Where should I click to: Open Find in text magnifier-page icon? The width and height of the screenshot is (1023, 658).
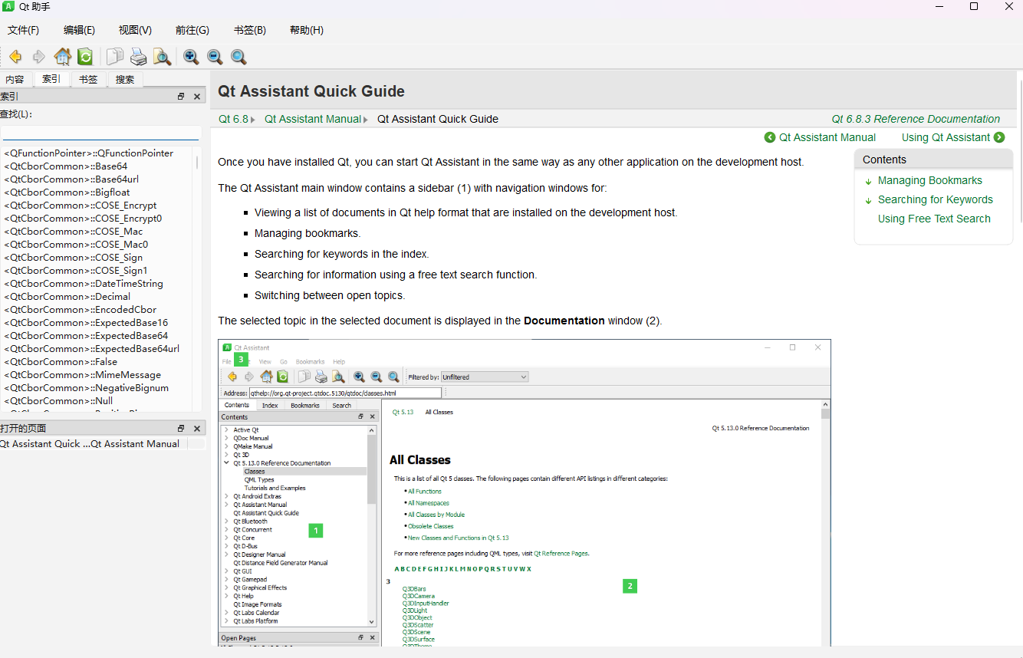tap(162, 57)
